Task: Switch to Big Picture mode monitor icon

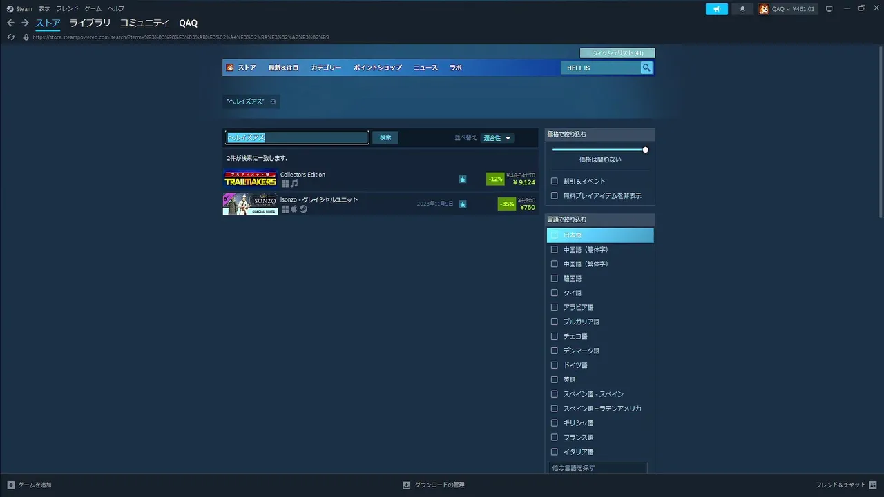Action: pyautogui.click(x=829, y=9)
